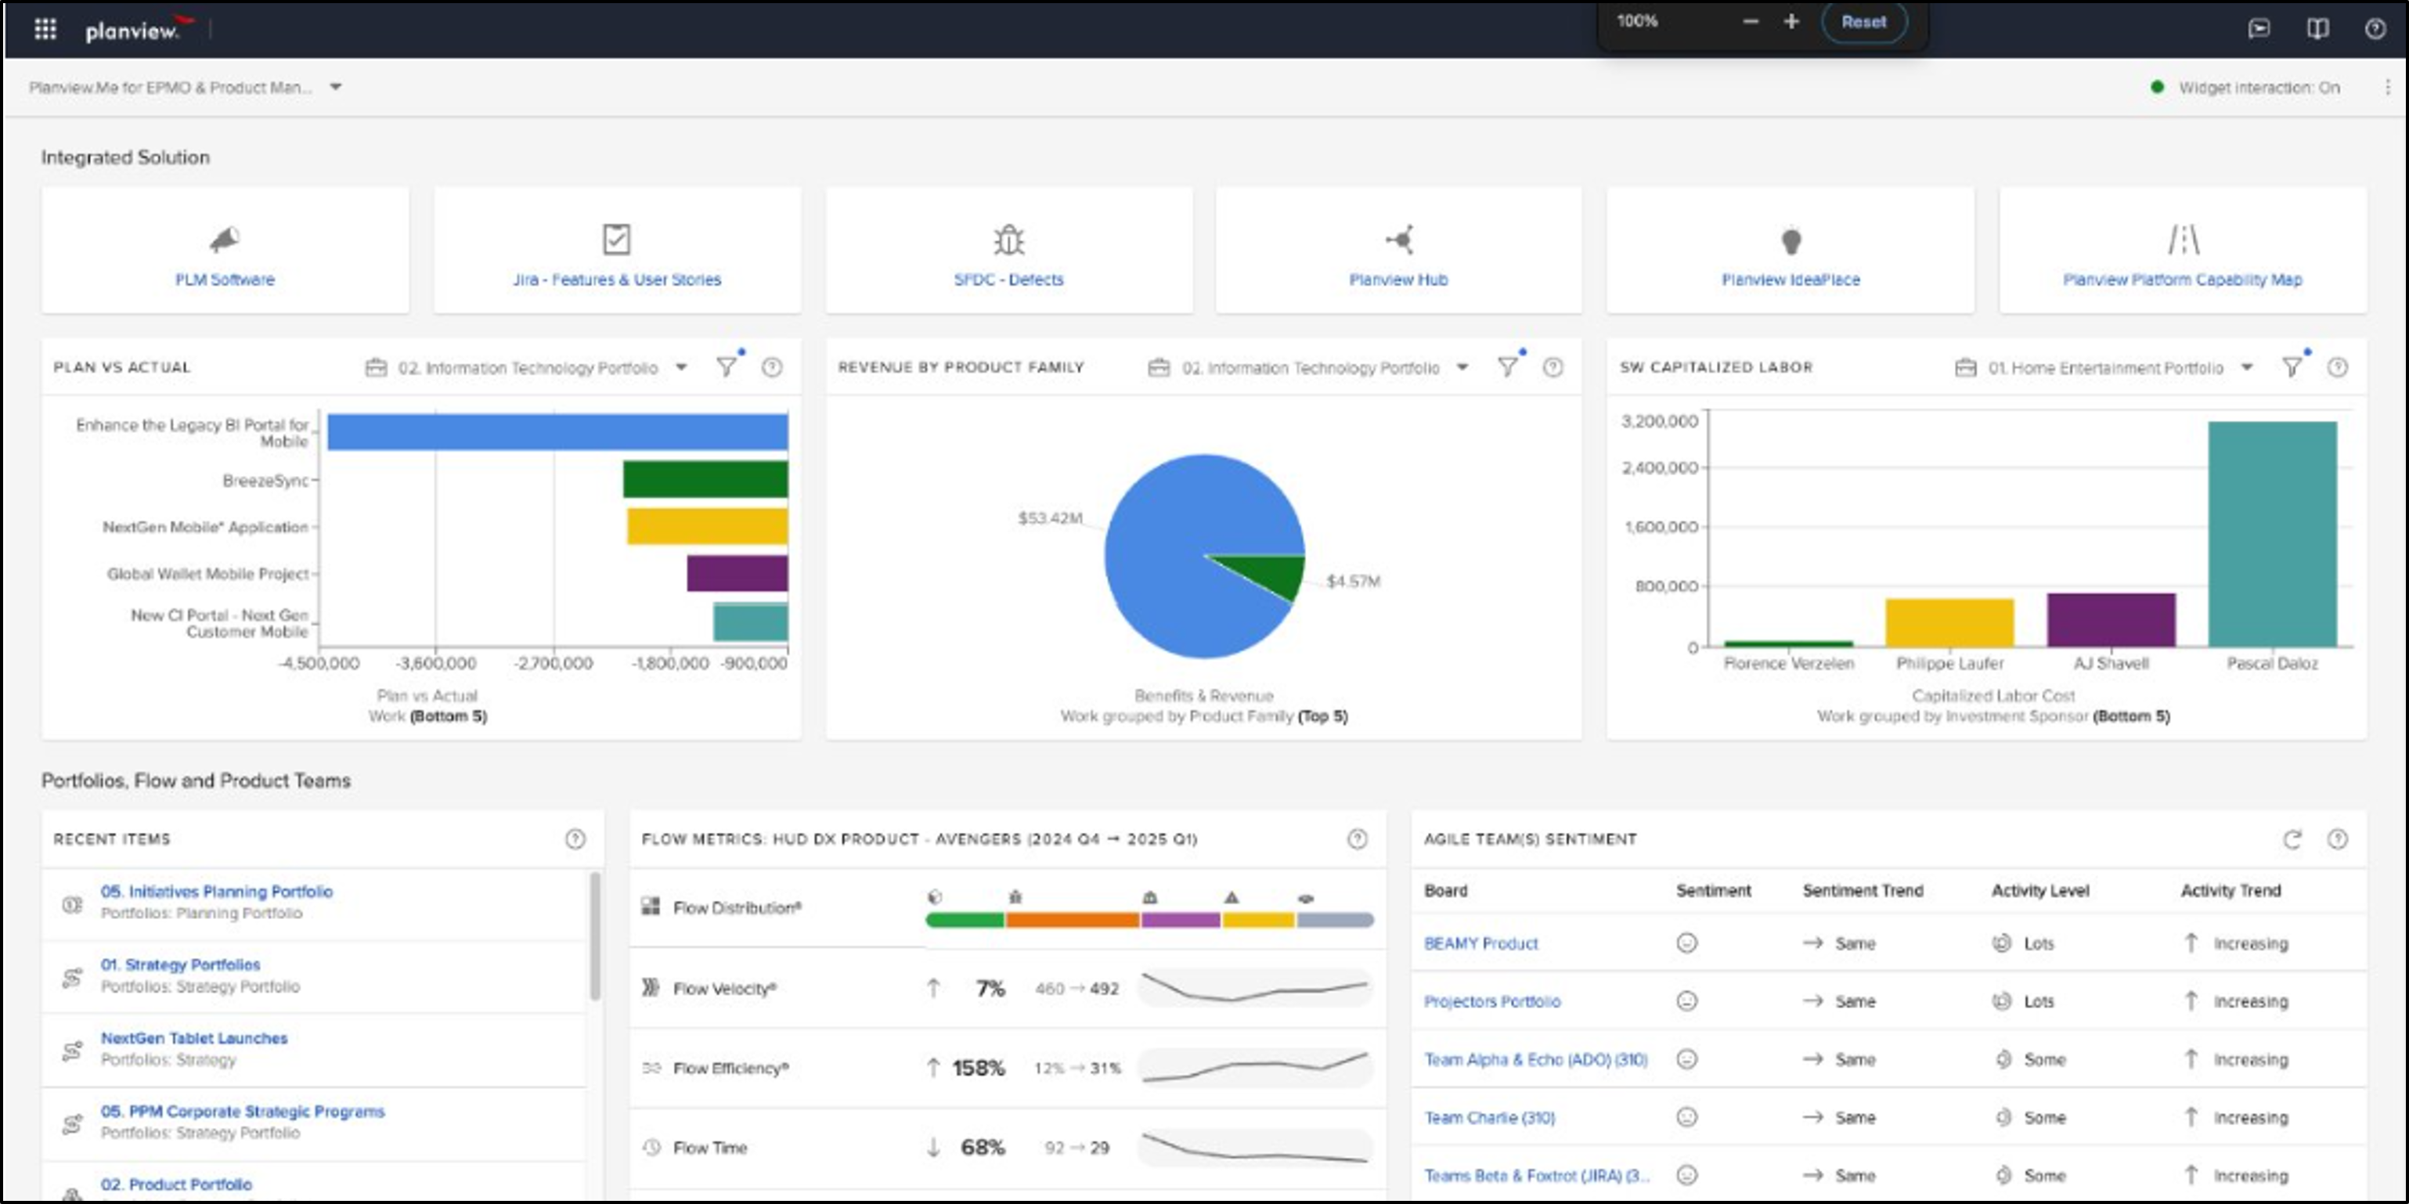The width and height of the screenshot is (2409, 1204).
Task: Expand SW Capitalized Labor portfolio dropdown
Action: tap(2247, 367)
